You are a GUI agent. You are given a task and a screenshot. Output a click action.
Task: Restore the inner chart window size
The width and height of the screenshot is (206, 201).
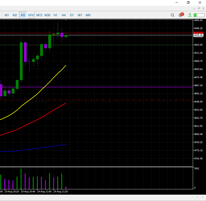click(199, 8)
